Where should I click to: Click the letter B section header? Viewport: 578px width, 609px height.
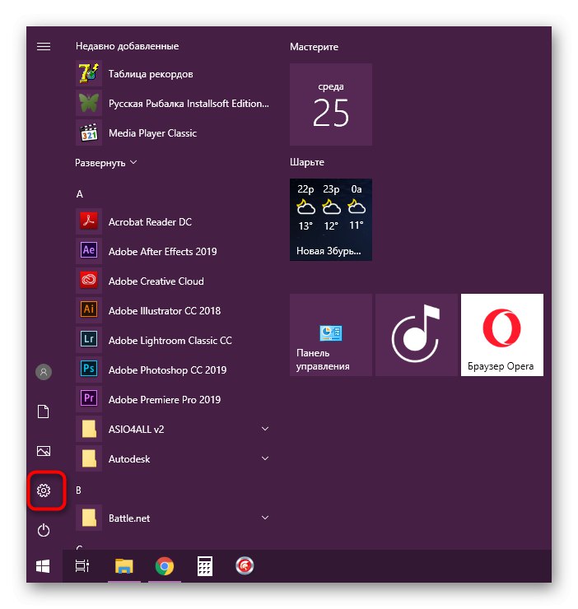point(79,490)
